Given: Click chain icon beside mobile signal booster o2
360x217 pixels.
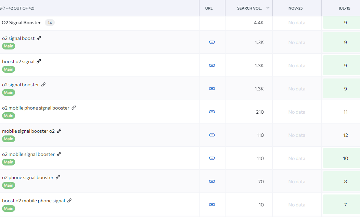Looking at the screenshot, I should (x=59, y=131).
